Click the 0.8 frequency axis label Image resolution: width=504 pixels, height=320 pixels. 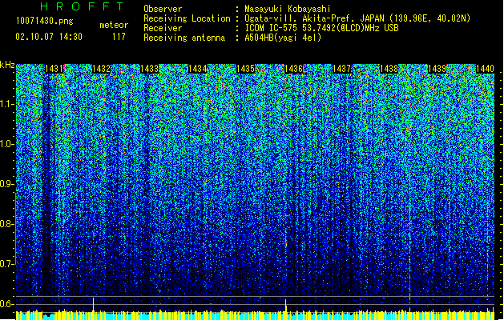[x=6, y=224]
